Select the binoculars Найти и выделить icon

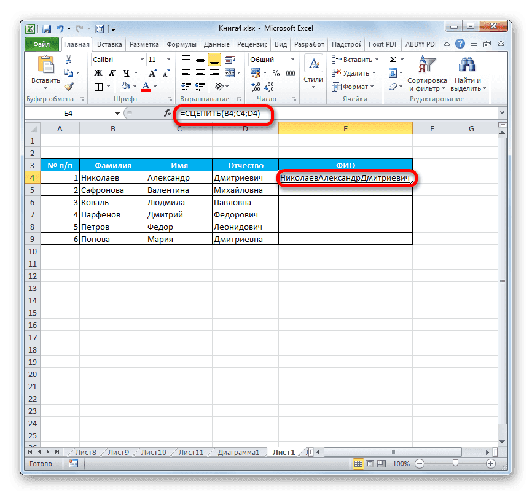tap(467, 62)
